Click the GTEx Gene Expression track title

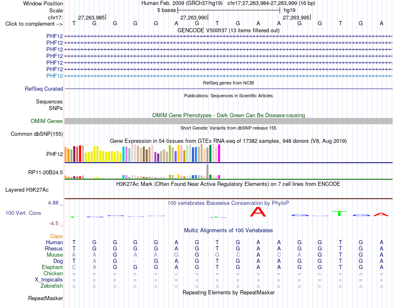coord(228,141)
